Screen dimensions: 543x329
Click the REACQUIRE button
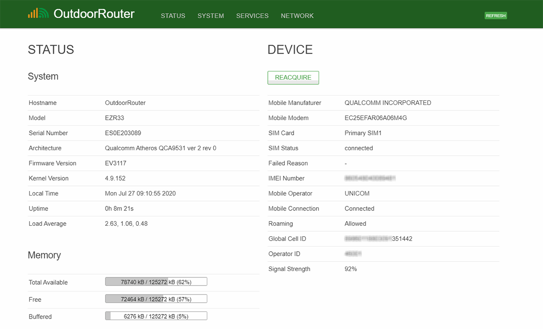[x=293, y=77]
